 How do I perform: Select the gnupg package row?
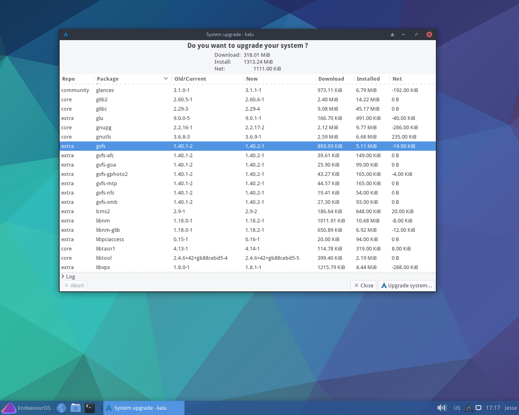point(247,127)
